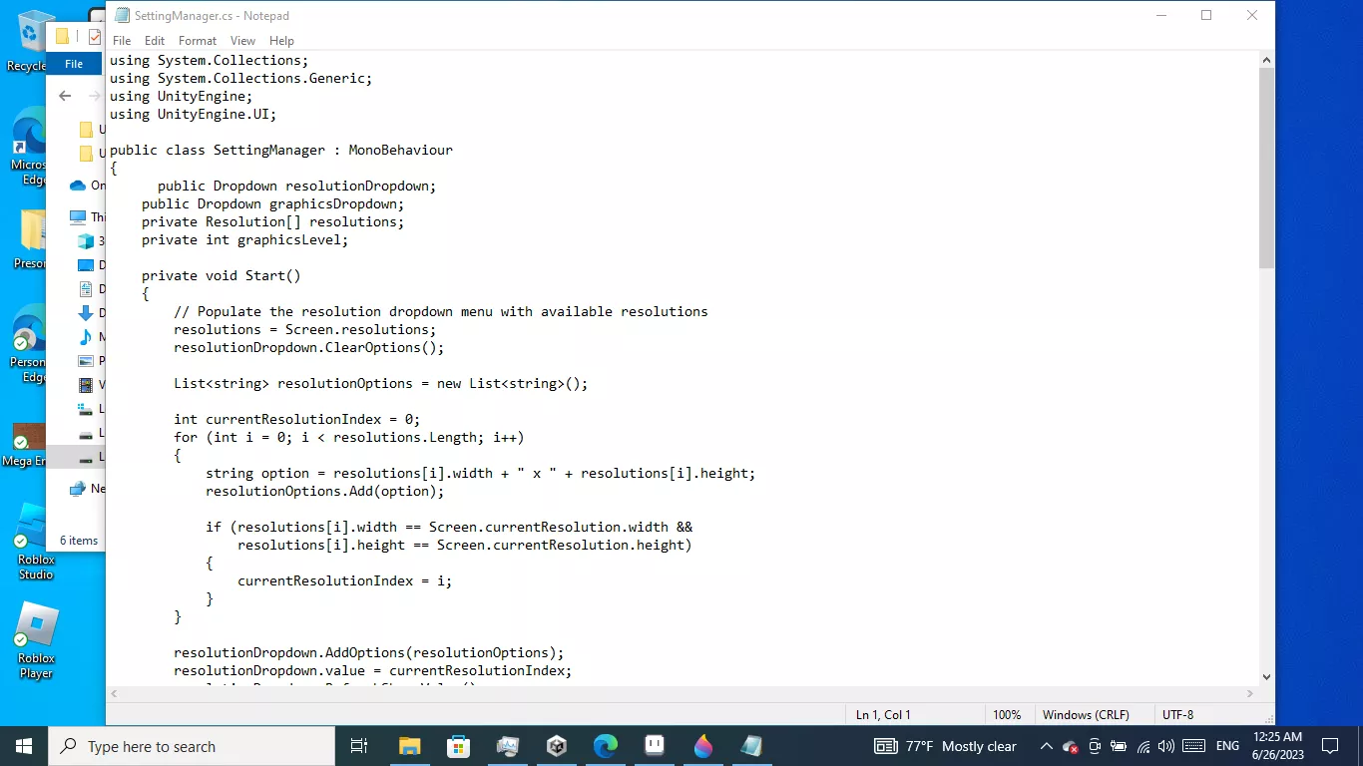Click the Explorer back navigation arrow
This screenshot has width=1363, height=766.
65,96
